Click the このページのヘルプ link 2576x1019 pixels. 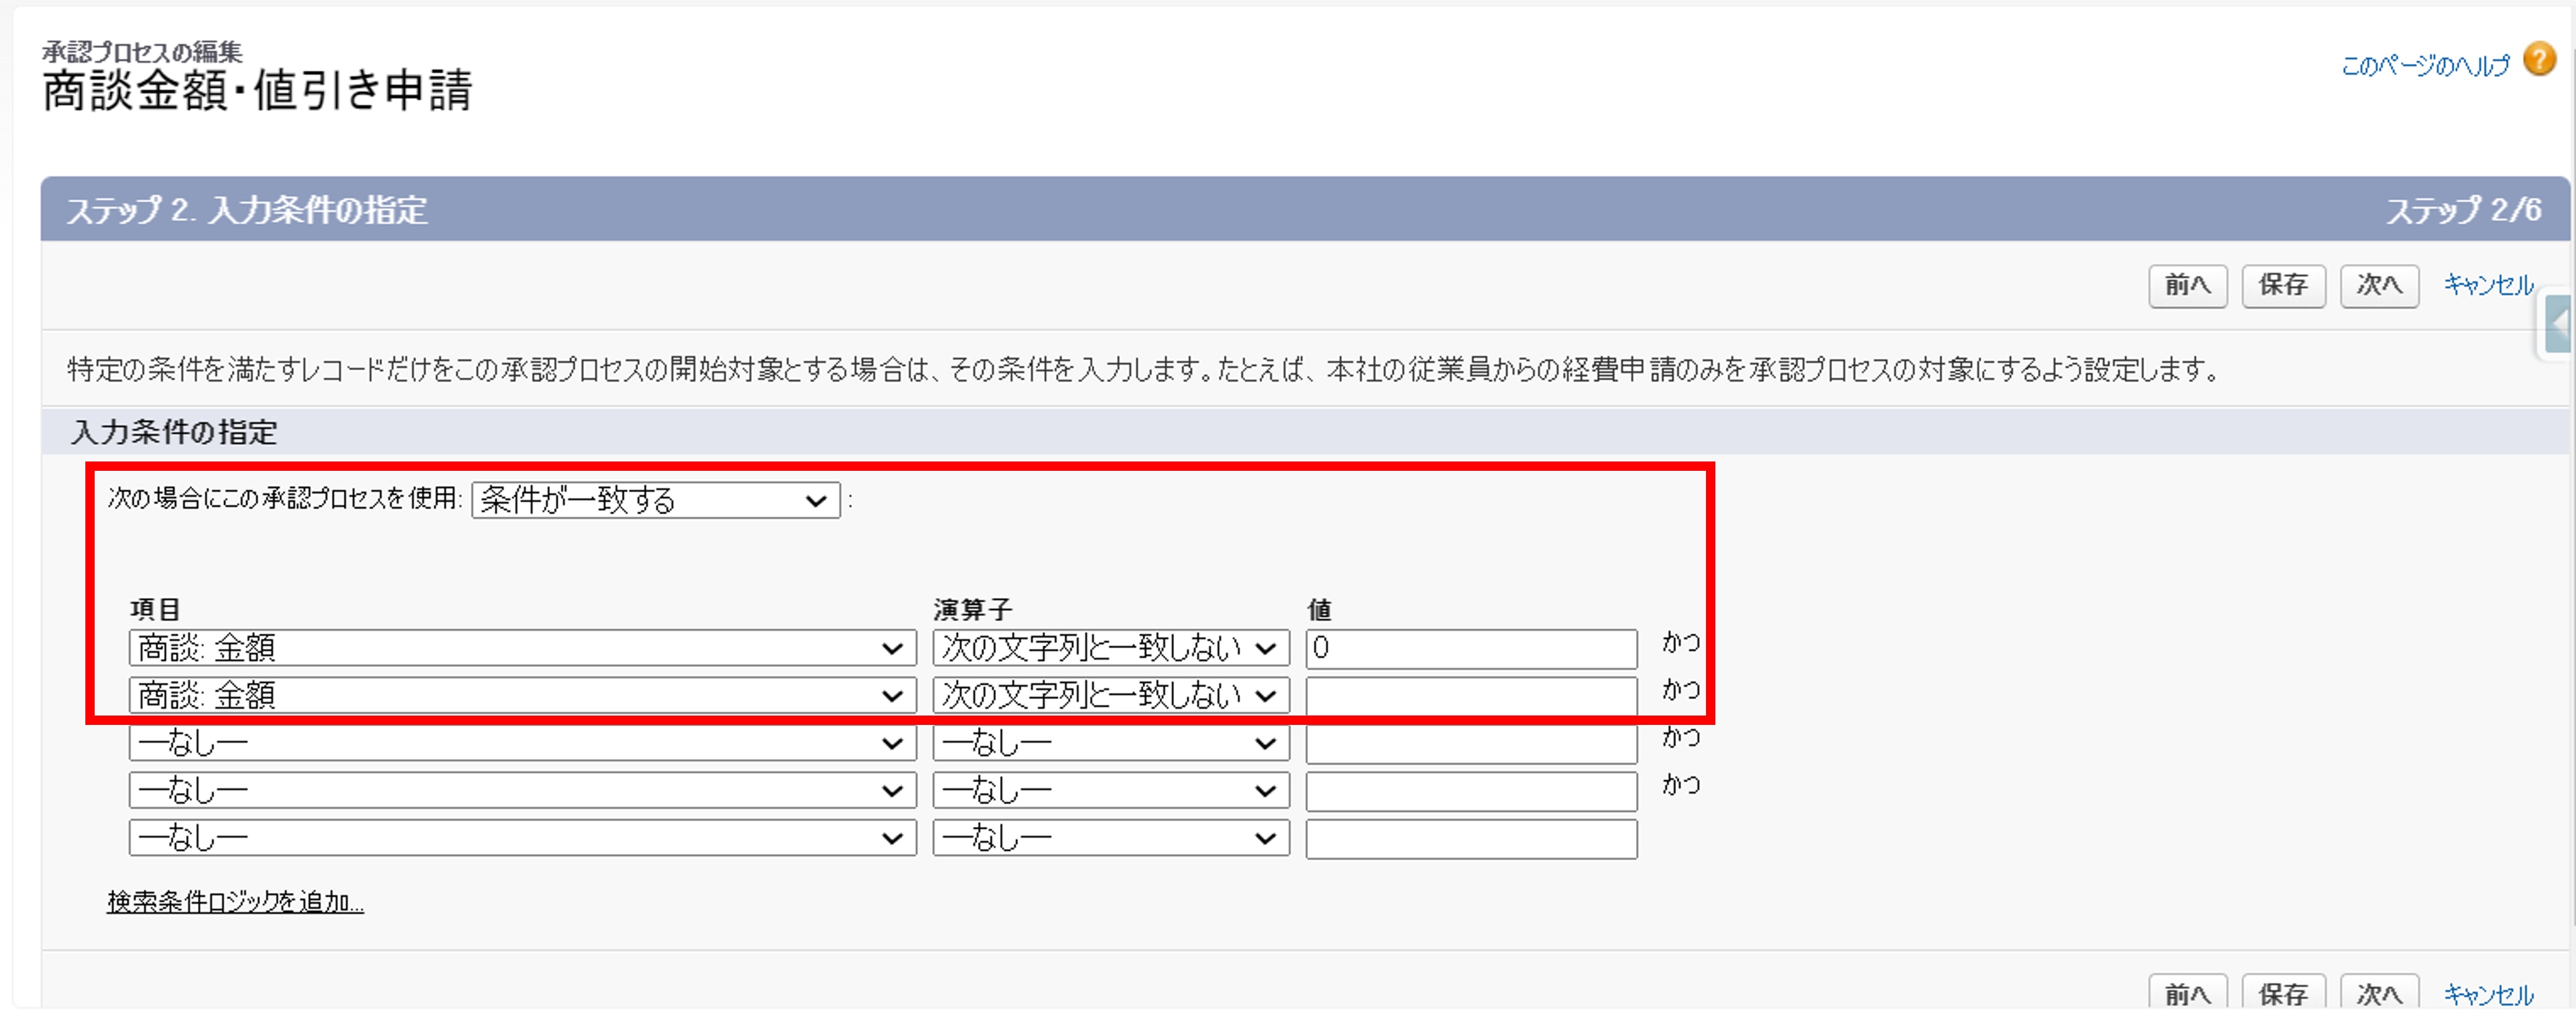(x=2425, y=66)
